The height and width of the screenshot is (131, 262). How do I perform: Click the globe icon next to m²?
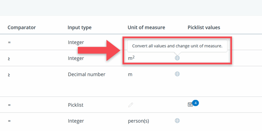click(x=177, y=58)
